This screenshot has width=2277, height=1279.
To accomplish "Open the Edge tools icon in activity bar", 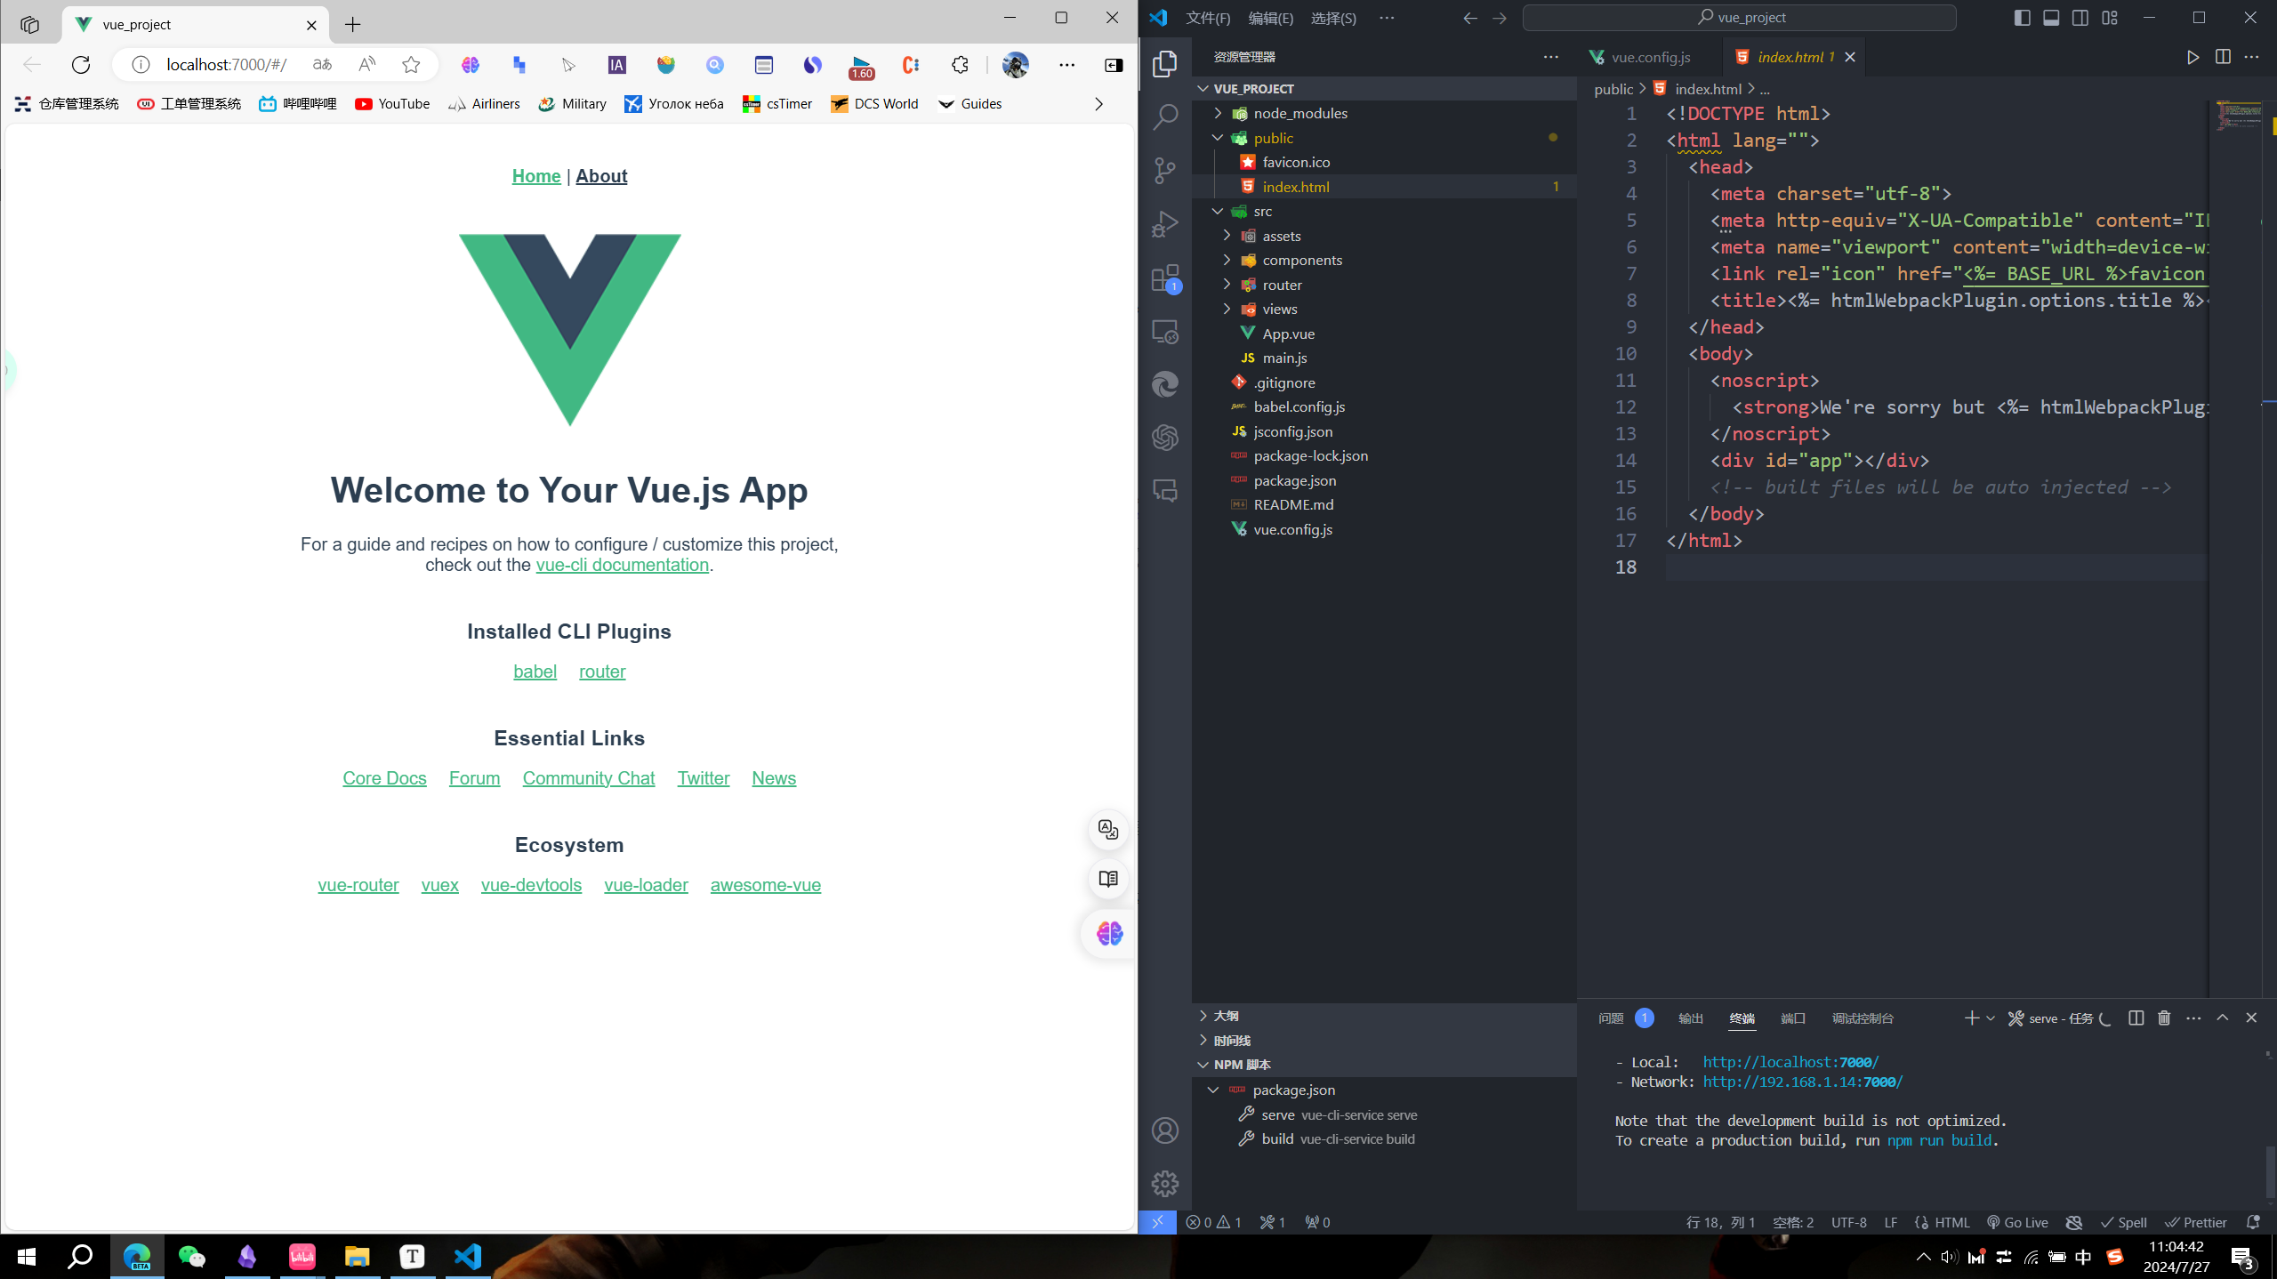I will pos(1165,384).
